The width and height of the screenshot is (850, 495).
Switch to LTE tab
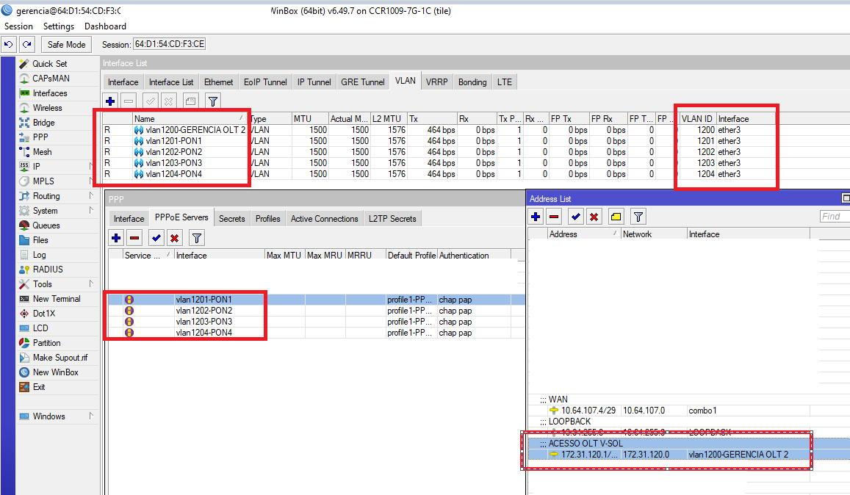coord(504,82)
